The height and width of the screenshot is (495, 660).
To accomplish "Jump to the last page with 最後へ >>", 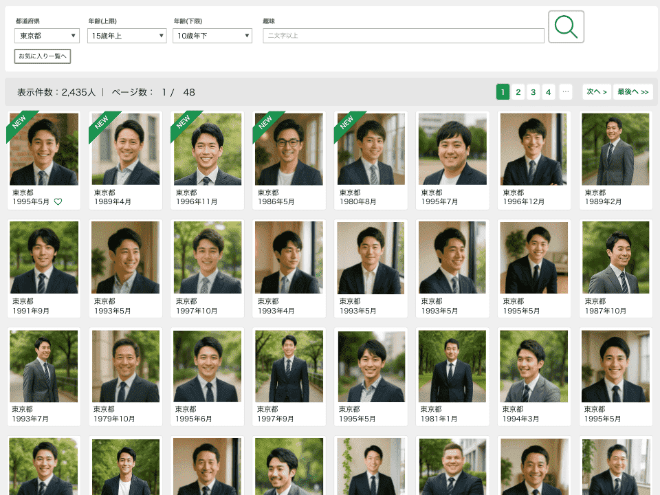I will 632,91.
